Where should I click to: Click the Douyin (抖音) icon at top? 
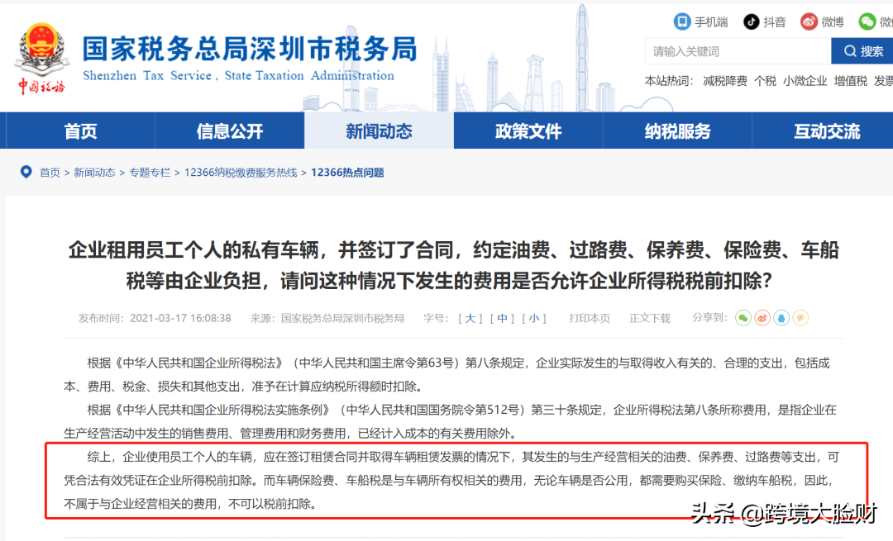(x=752, y=21)
